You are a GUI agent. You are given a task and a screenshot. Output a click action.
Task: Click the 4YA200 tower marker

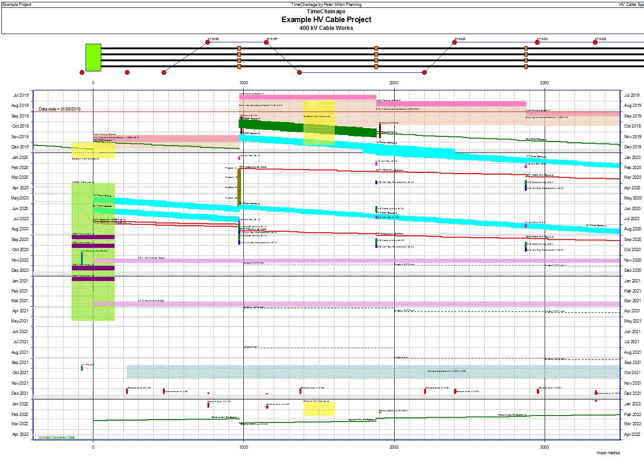pyautogui.click(x=454, y=42)
